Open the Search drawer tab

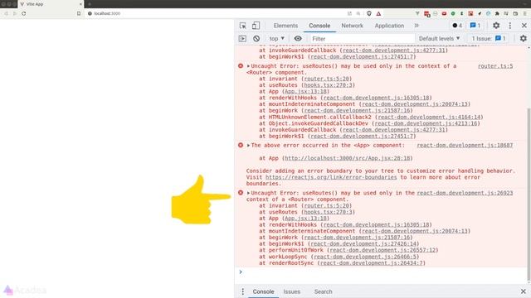coord(323,291)
